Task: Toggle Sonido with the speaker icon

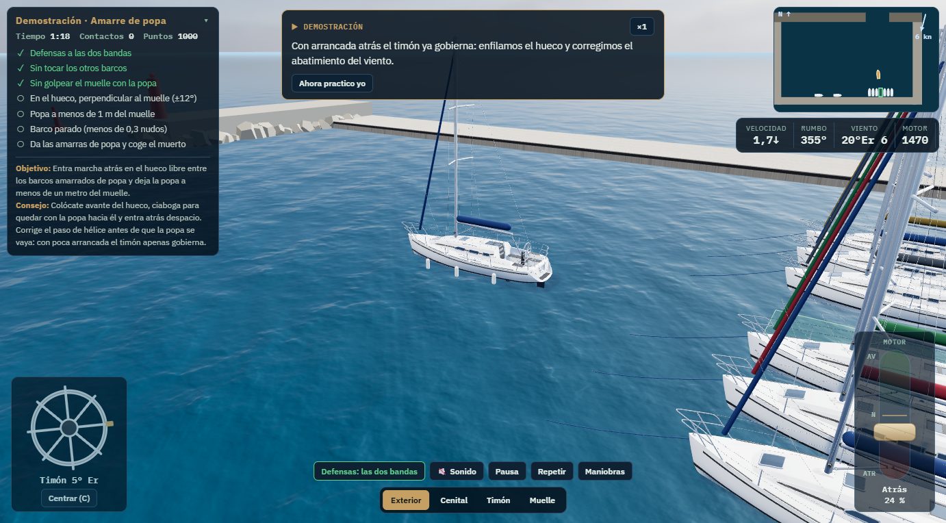Action: coord(457,472)
